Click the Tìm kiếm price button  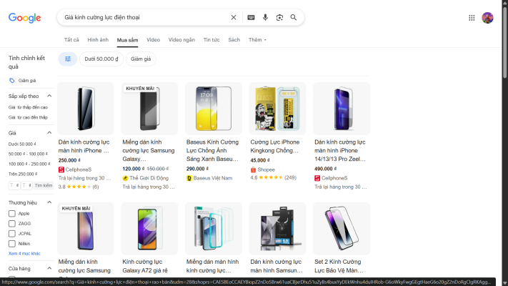[x=44, y=185]
